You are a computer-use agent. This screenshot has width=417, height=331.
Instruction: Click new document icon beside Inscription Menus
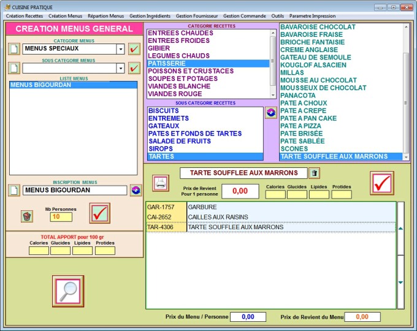tap(13, 191)
